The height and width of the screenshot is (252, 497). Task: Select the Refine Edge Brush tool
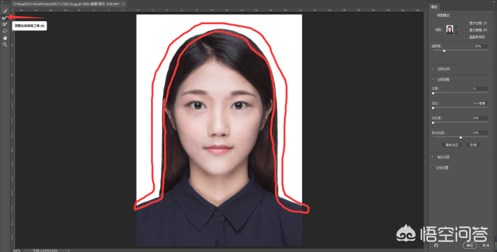coord(4,17)
